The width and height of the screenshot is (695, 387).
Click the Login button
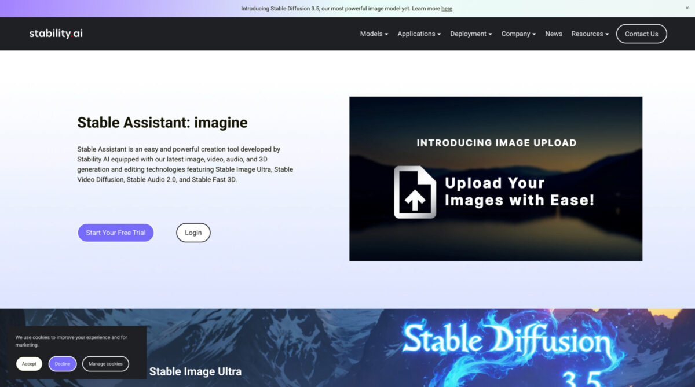point(193,232)
